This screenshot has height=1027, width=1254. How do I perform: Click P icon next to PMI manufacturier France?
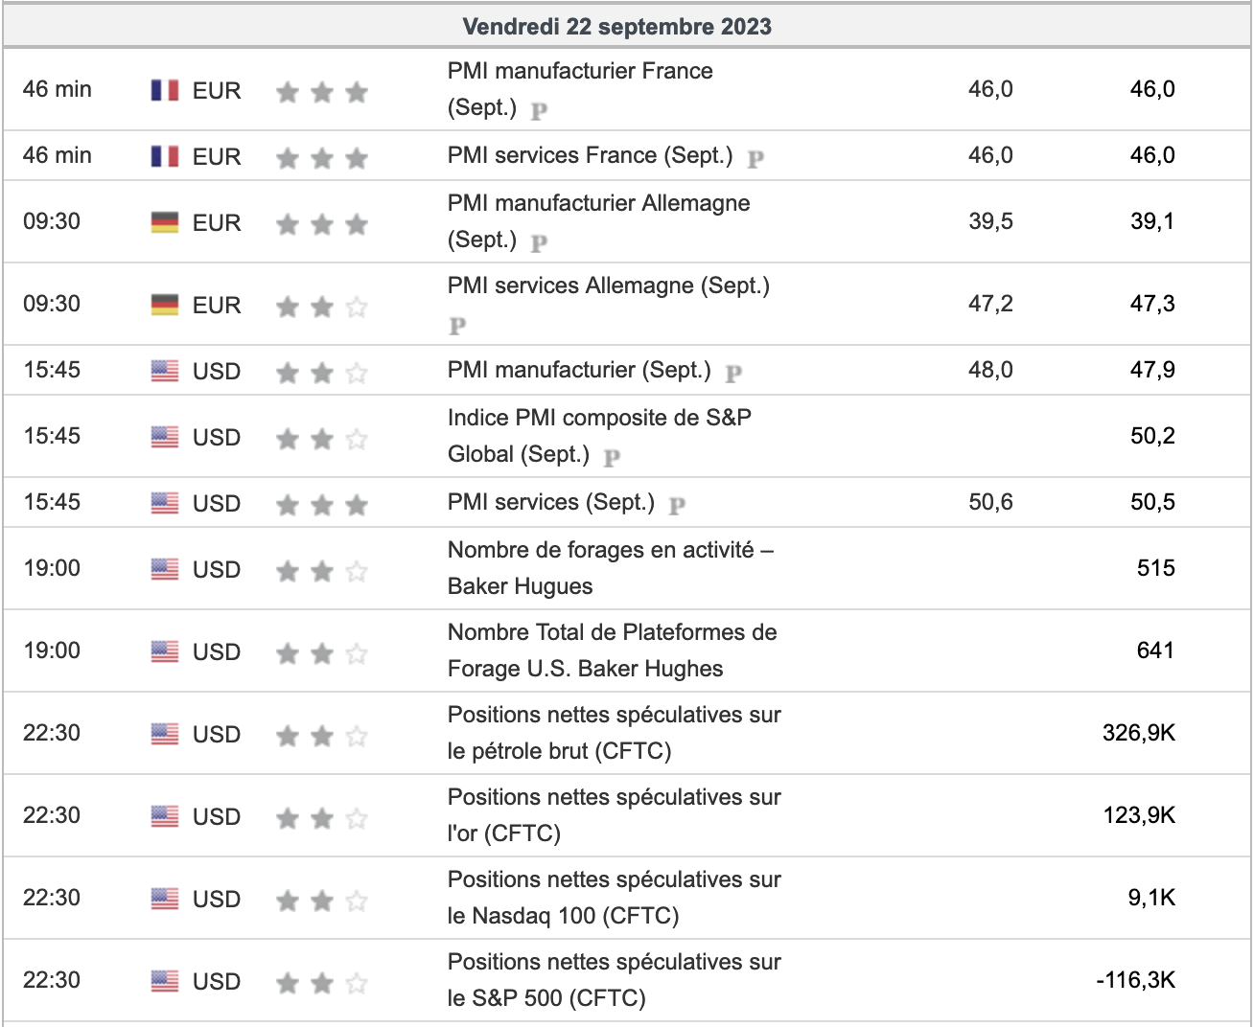539,110
